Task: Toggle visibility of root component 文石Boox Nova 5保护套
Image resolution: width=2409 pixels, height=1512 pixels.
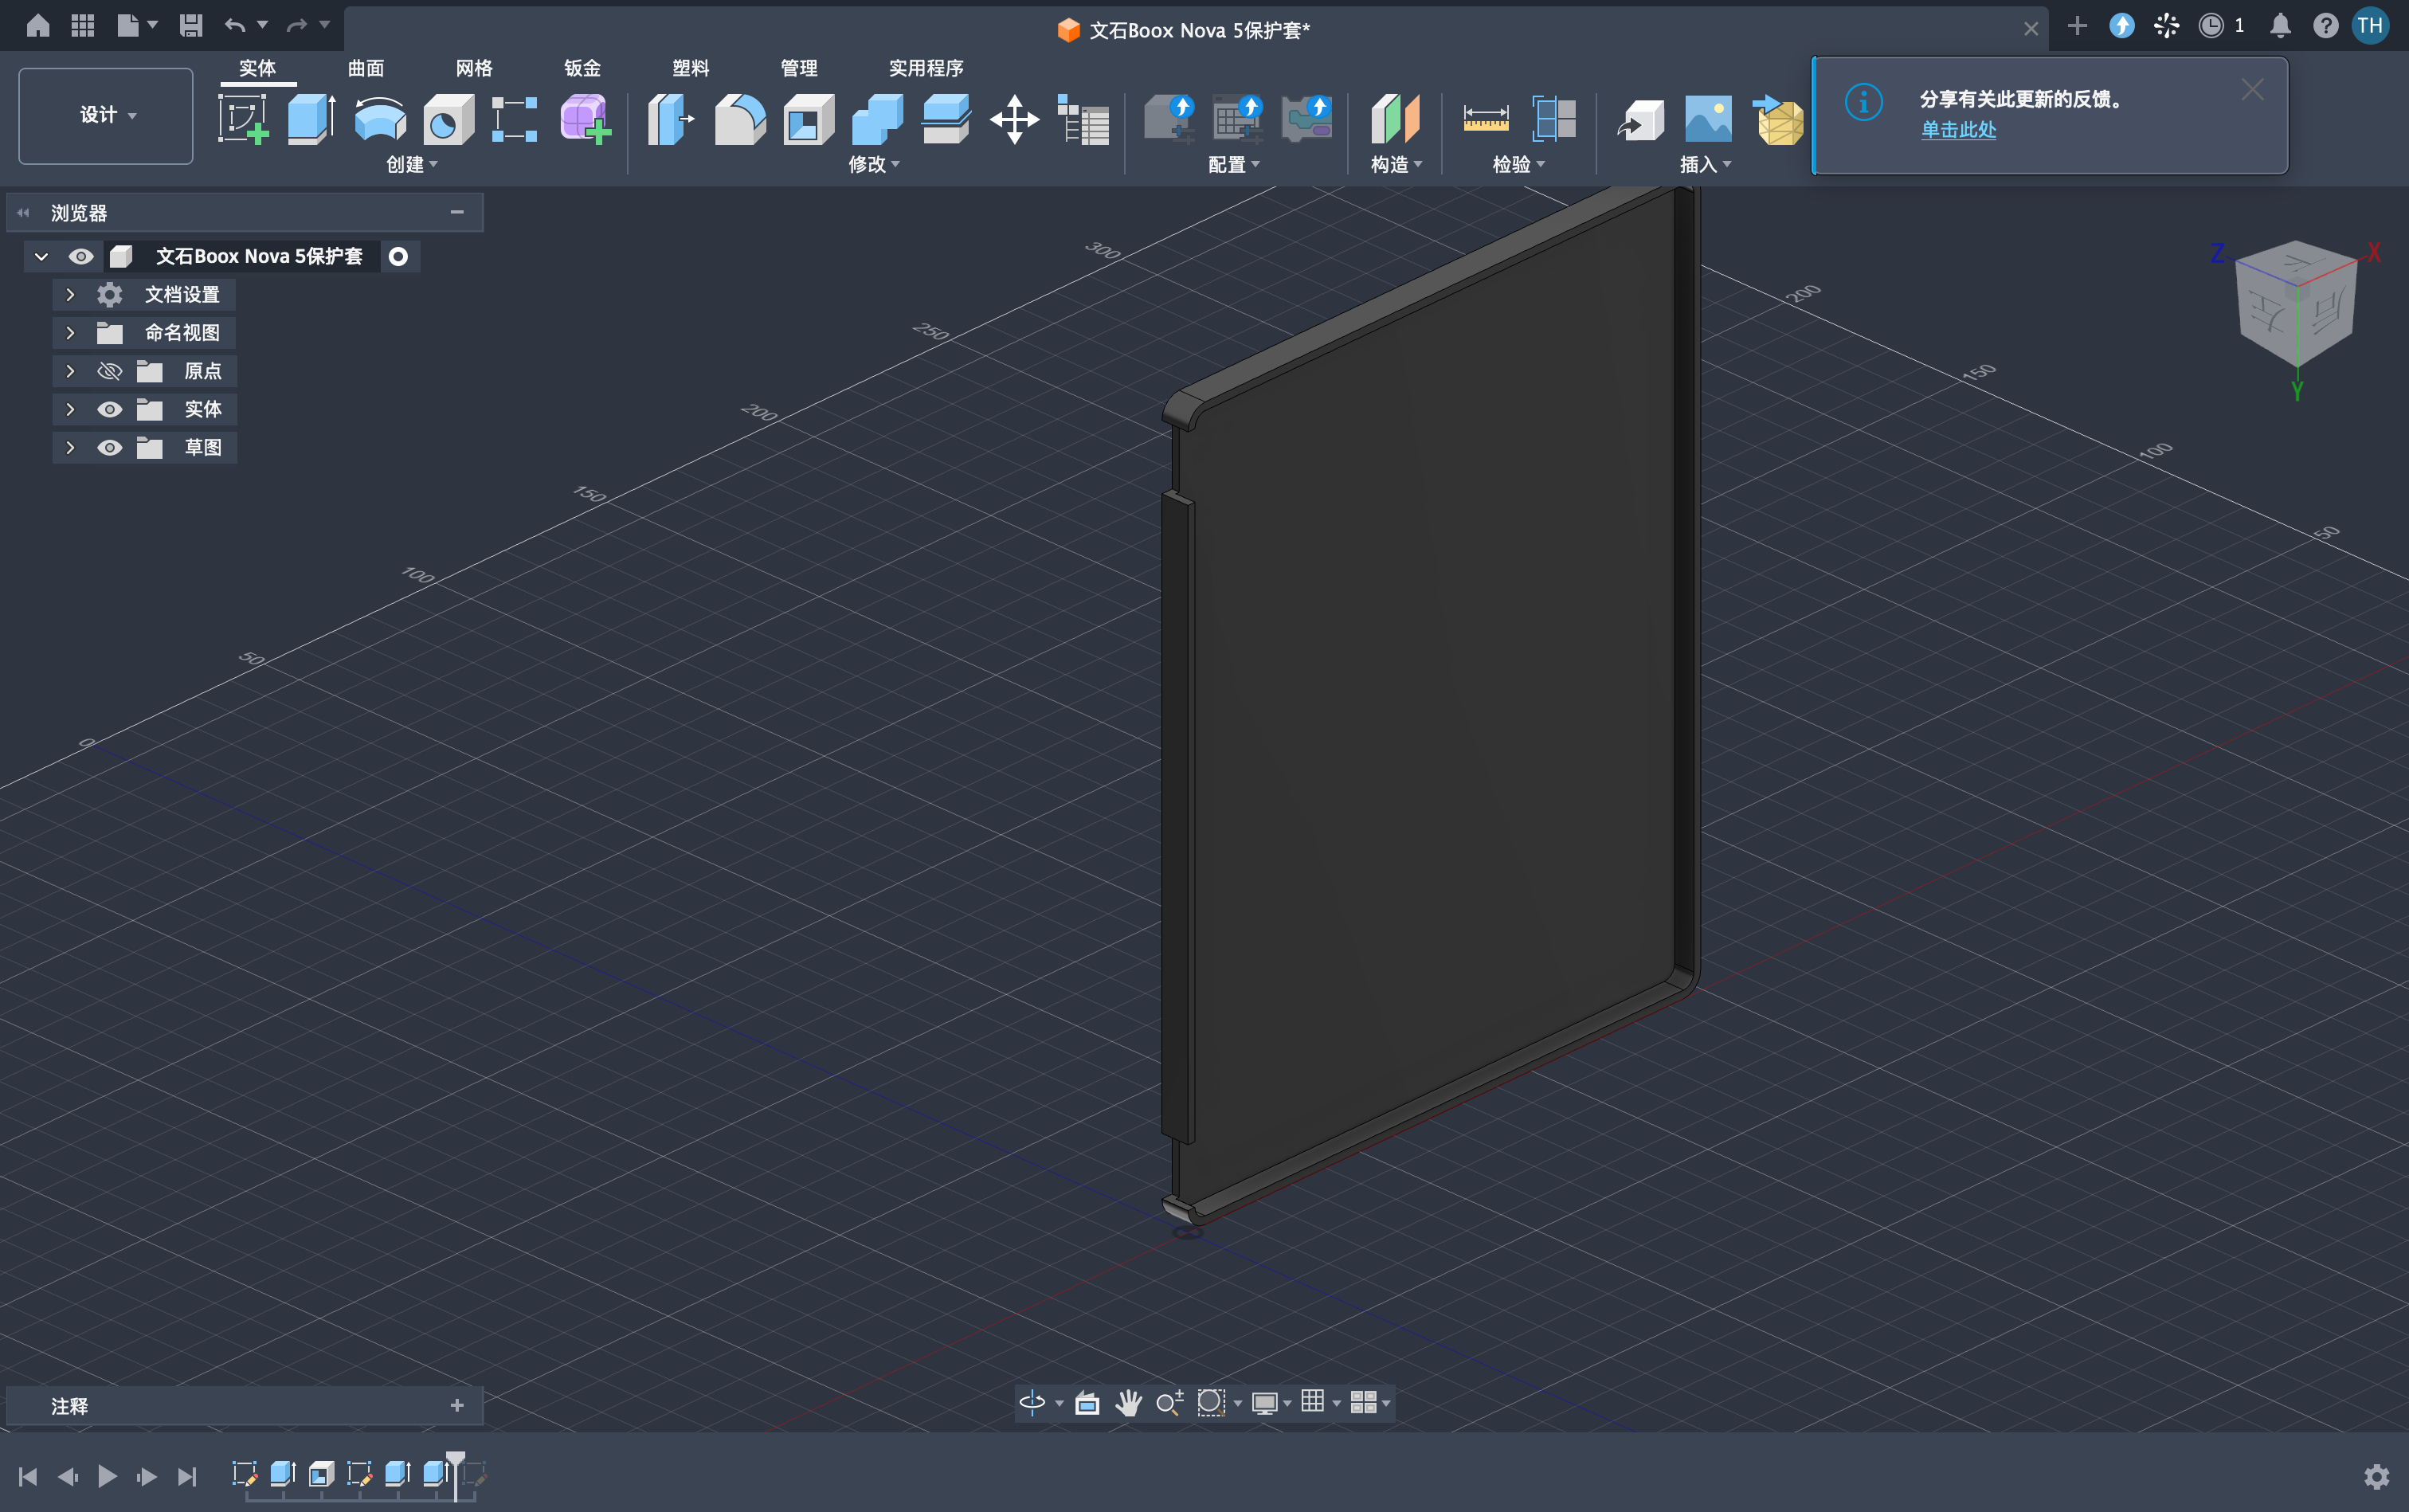Action: pos(81,256)
